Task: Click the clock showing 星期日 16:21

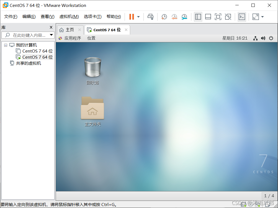Action: click(x=235, y=38)
